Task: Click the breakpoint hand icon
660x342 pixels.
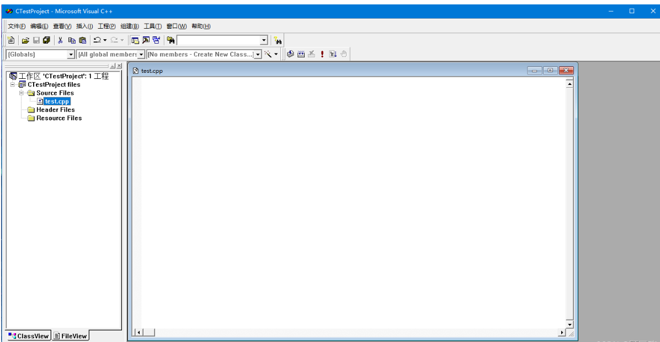Action: tap(343, 54)
